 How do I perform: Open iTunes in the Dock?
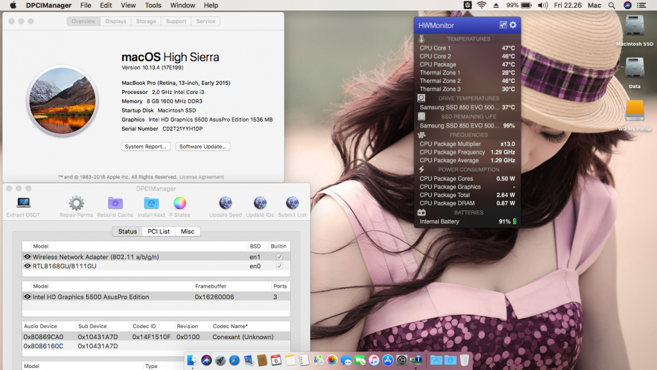[x=374, y=360]
